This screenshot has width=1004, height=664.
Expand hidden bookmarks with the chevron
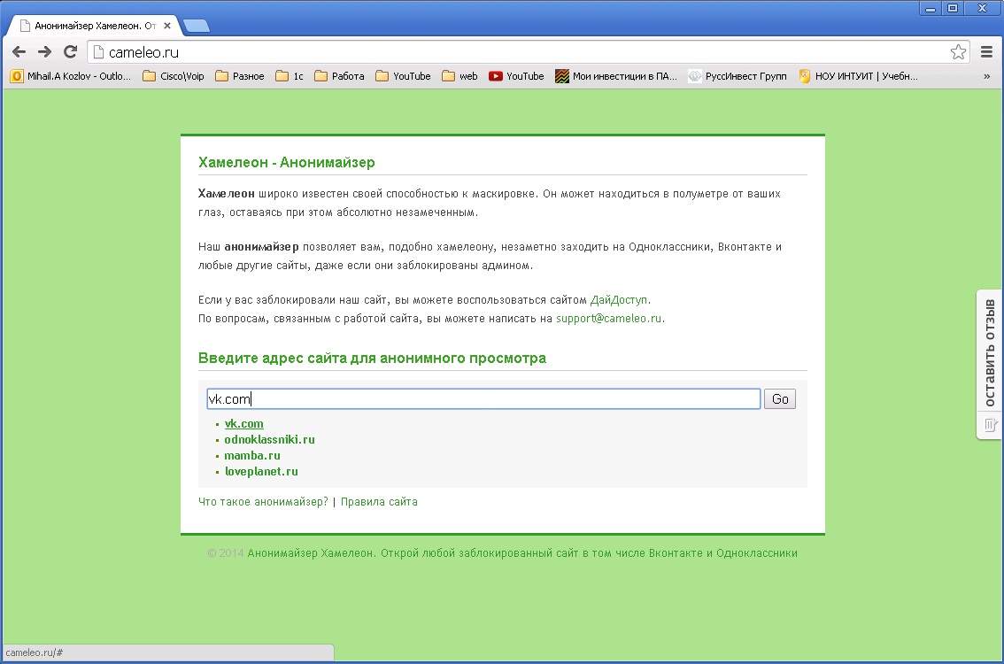986,76
